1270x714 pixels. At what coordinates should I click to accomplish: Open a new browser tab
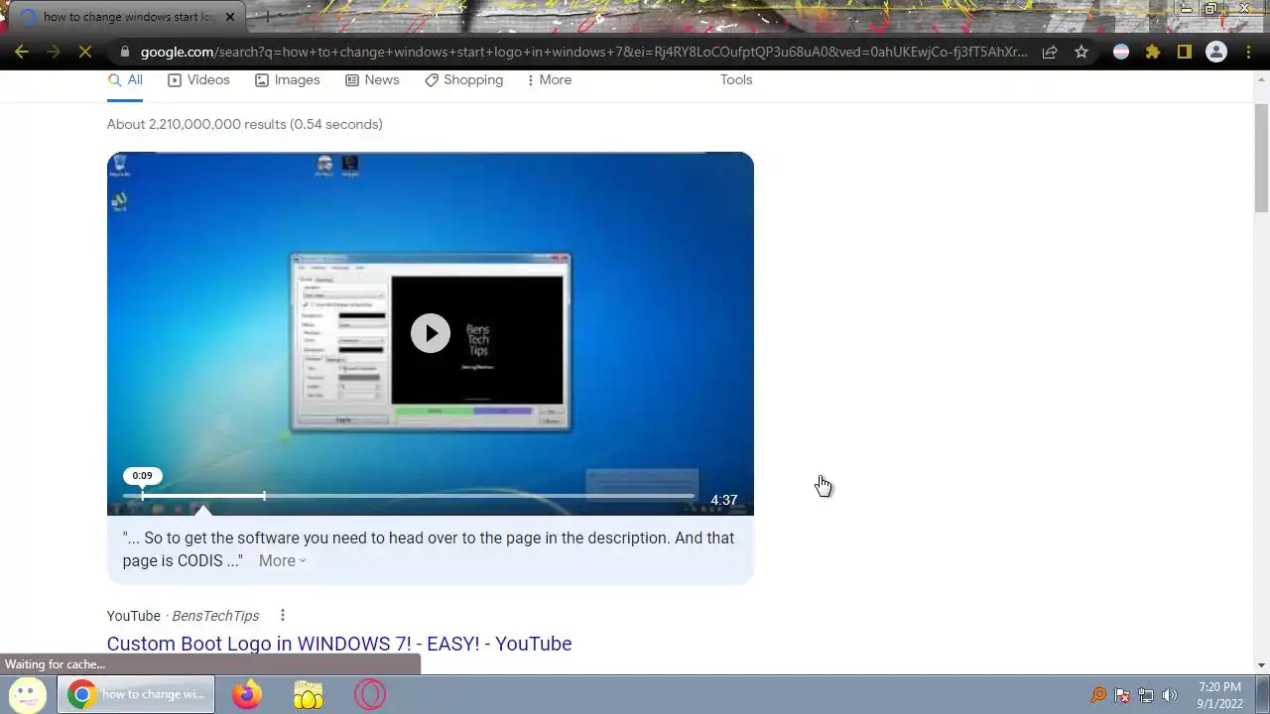pyautogui.click(x=266, y=17)
